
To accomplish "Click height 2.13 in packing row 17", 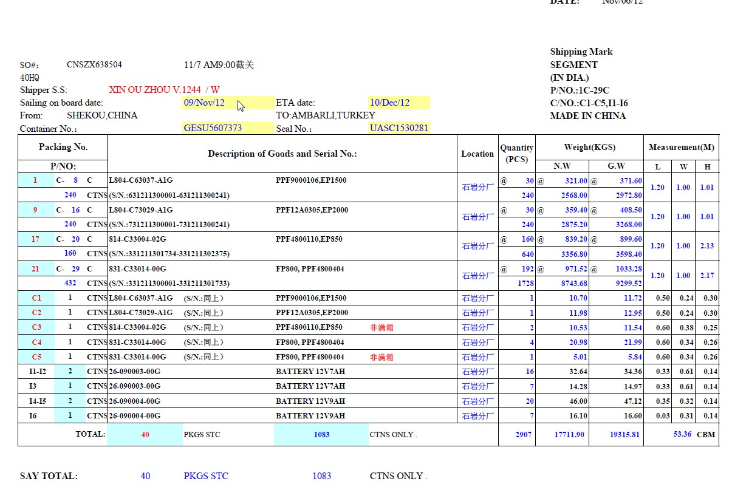I will coord(707,246).
